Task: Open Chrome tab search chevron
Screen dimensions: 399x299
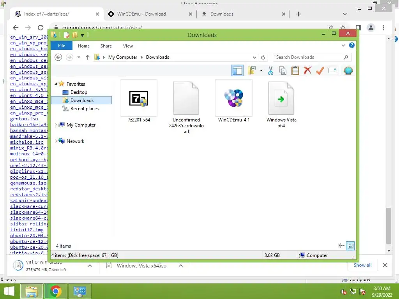Action: 344,14
